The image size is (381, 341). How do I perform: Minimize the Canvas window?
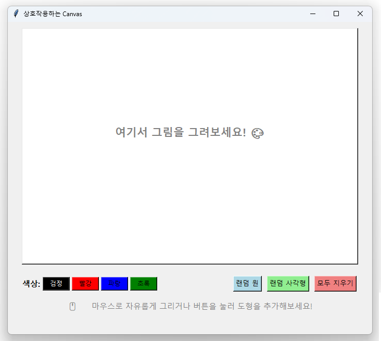pos(313,14)
